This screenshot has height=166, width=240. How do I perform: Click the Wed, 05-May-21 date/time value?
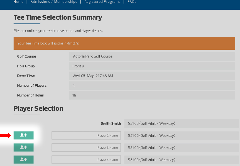(152, 76)
